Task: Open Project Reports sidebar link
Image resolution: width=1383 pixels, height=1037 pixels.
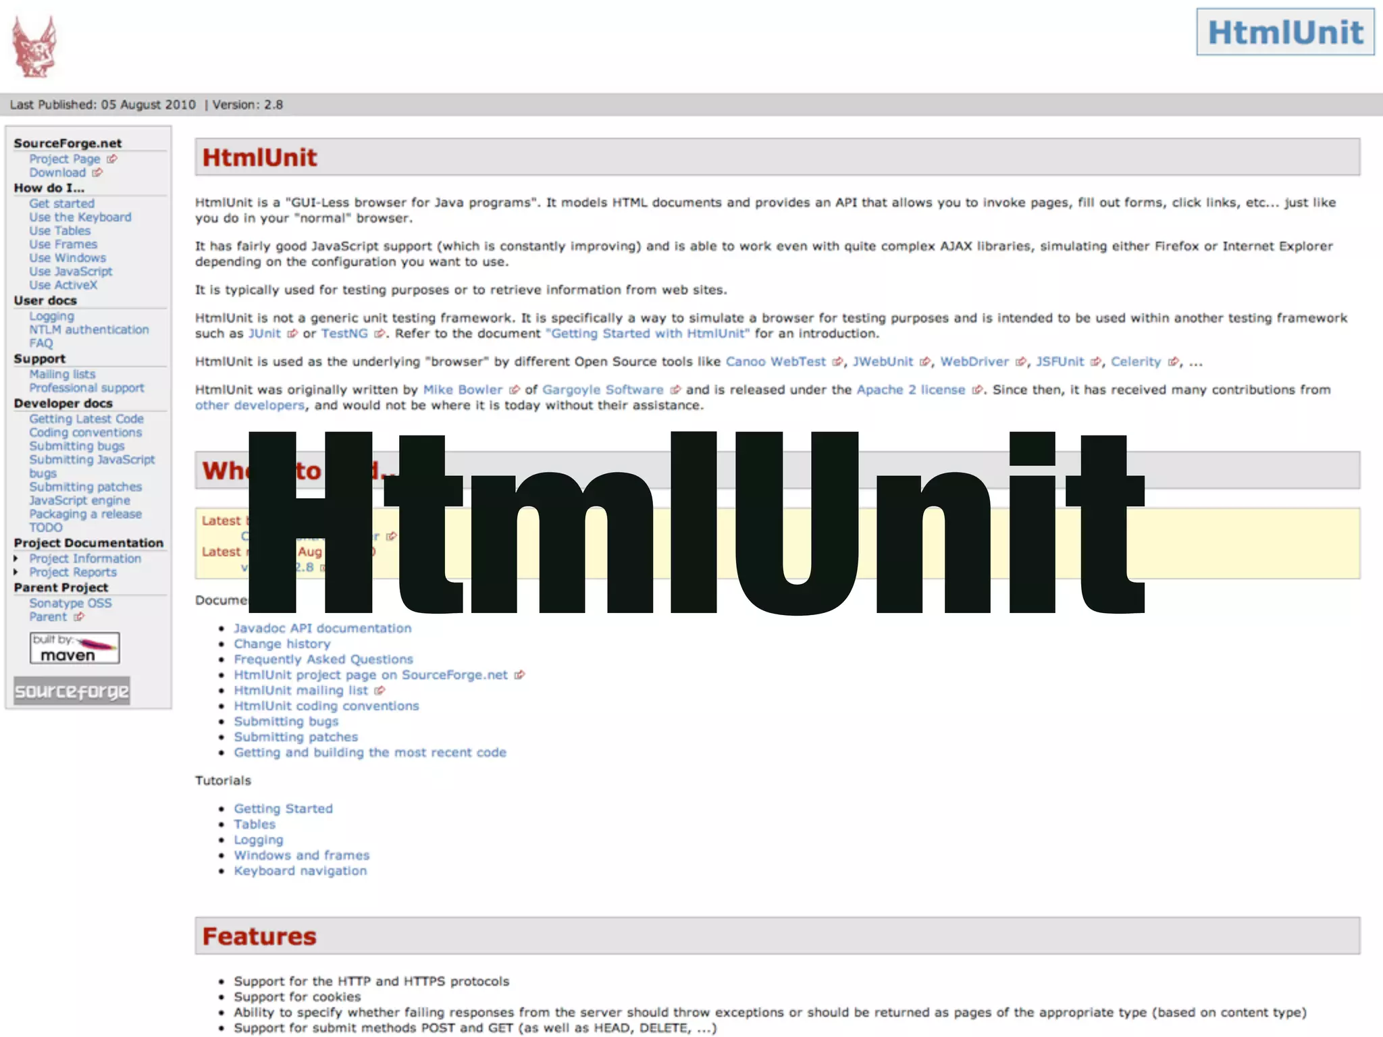Action: pos(73,572)
